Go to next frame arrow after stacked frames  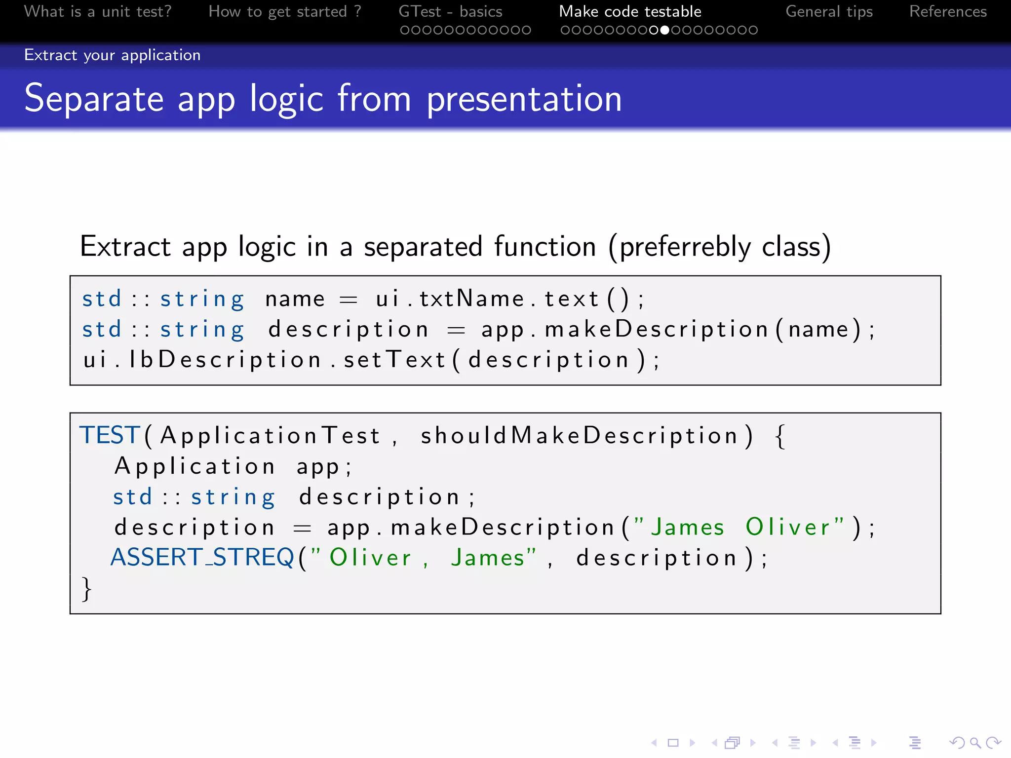click(x=753, y=743)
